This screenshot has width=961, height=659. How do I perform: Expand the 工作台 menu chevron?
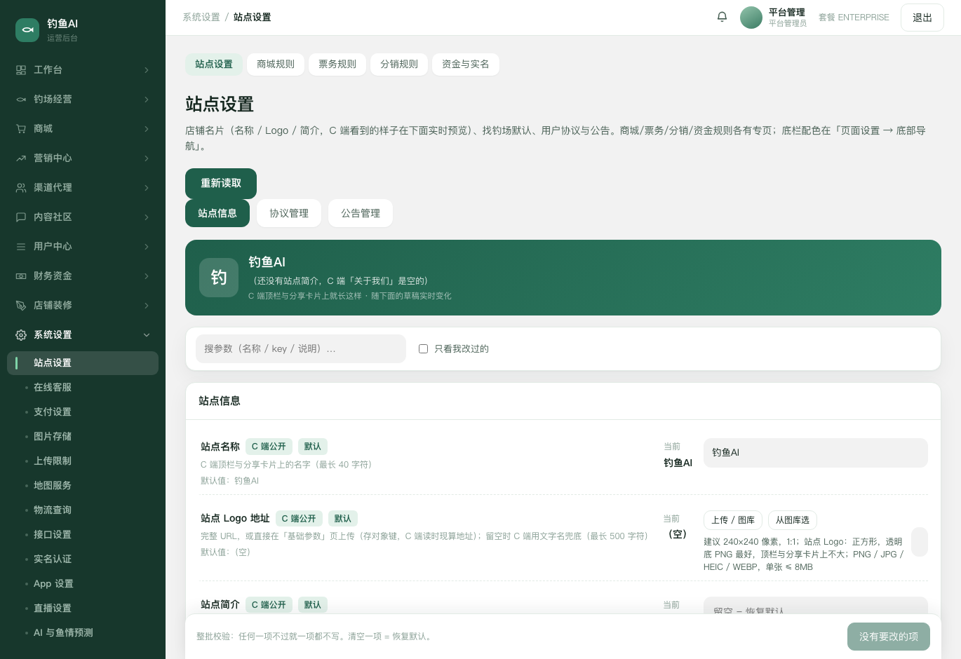(147, 70)
